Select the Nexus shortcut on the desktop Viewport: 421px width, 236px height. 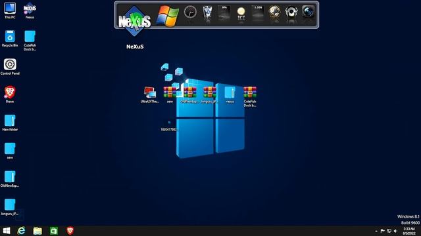pyautogui.click(x=30, y=11)
